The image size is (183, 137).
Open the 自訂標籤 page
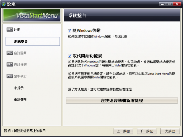[x=20, y=65]
